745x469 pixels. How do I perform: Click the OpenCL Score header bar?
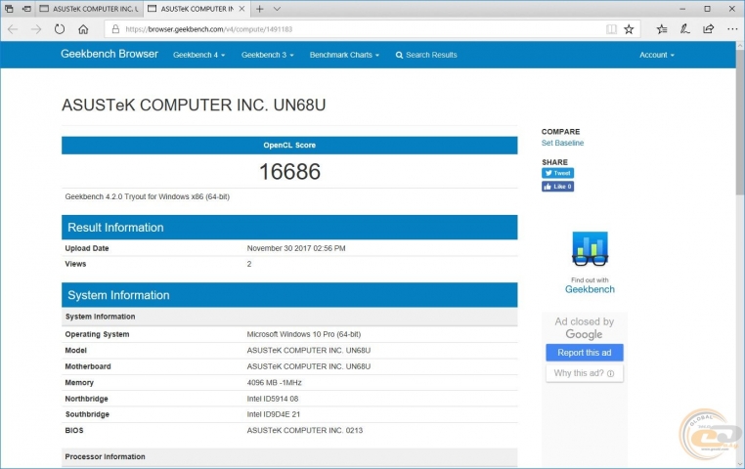(289, 146)
